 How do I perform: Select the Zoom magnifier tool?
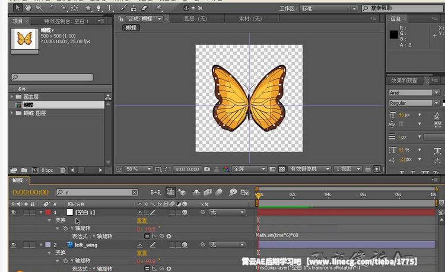tap(39, 8)
